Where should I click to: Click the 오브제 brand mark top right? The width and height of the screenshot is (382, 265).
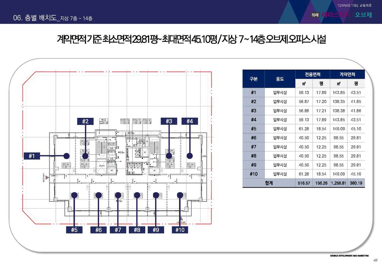(x=365, y=15)
